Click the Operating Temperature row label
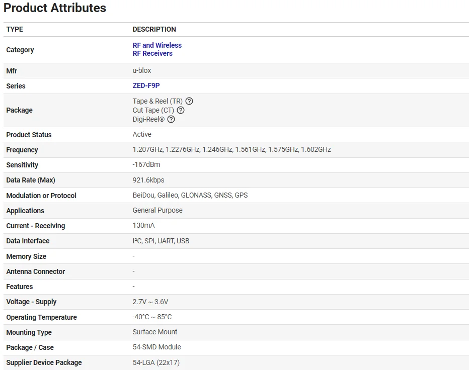The image size is (469, 370). coord(42,317)
